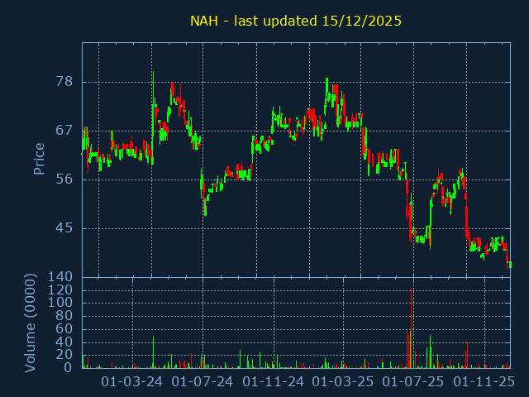Screen dimensions: 529x397
Task: Select the 67 price tick label
Action: 64,131
